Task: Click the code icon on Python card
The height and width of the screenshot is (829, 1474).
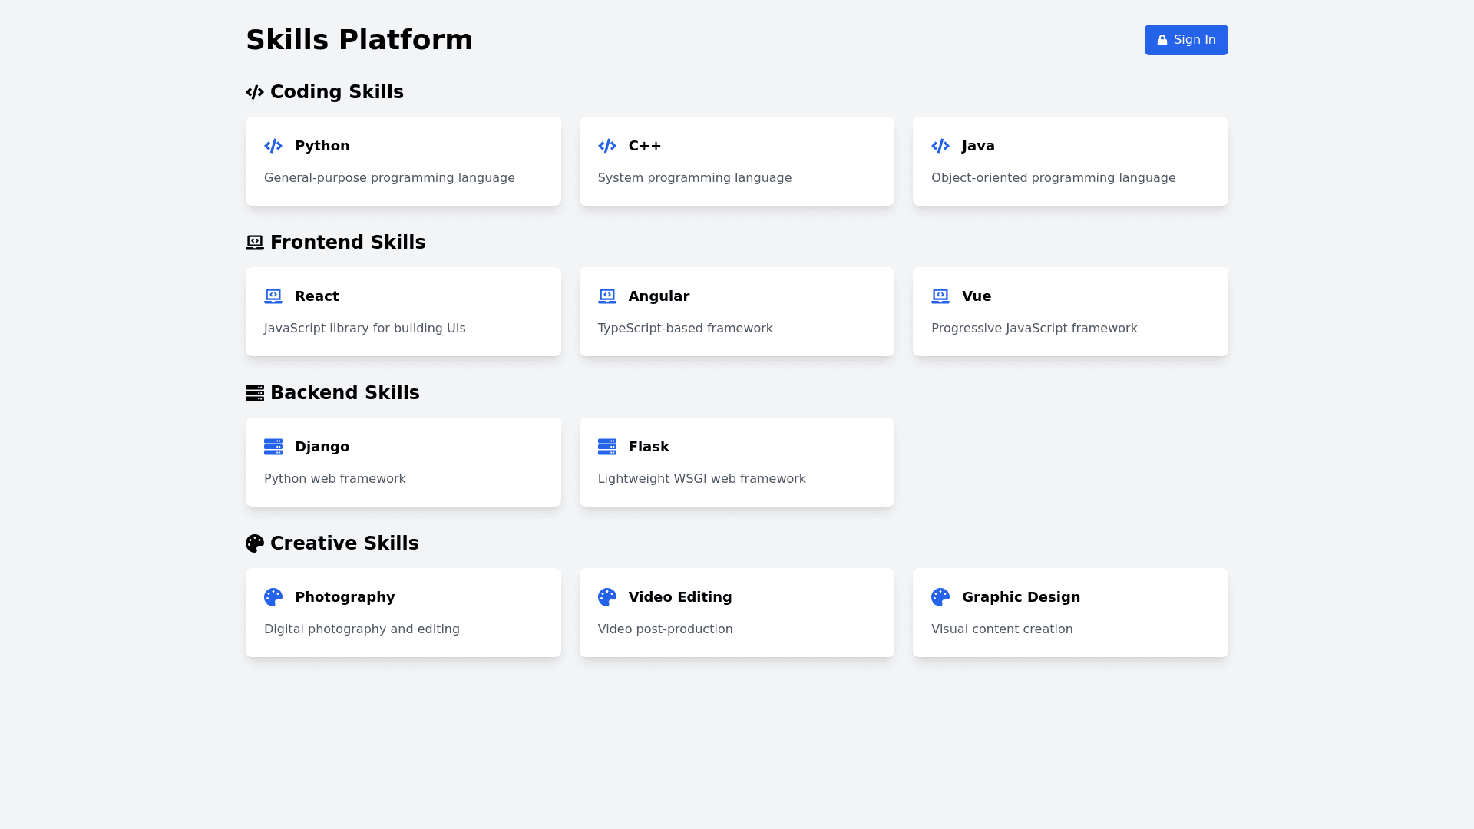Action: pos(273,146)
